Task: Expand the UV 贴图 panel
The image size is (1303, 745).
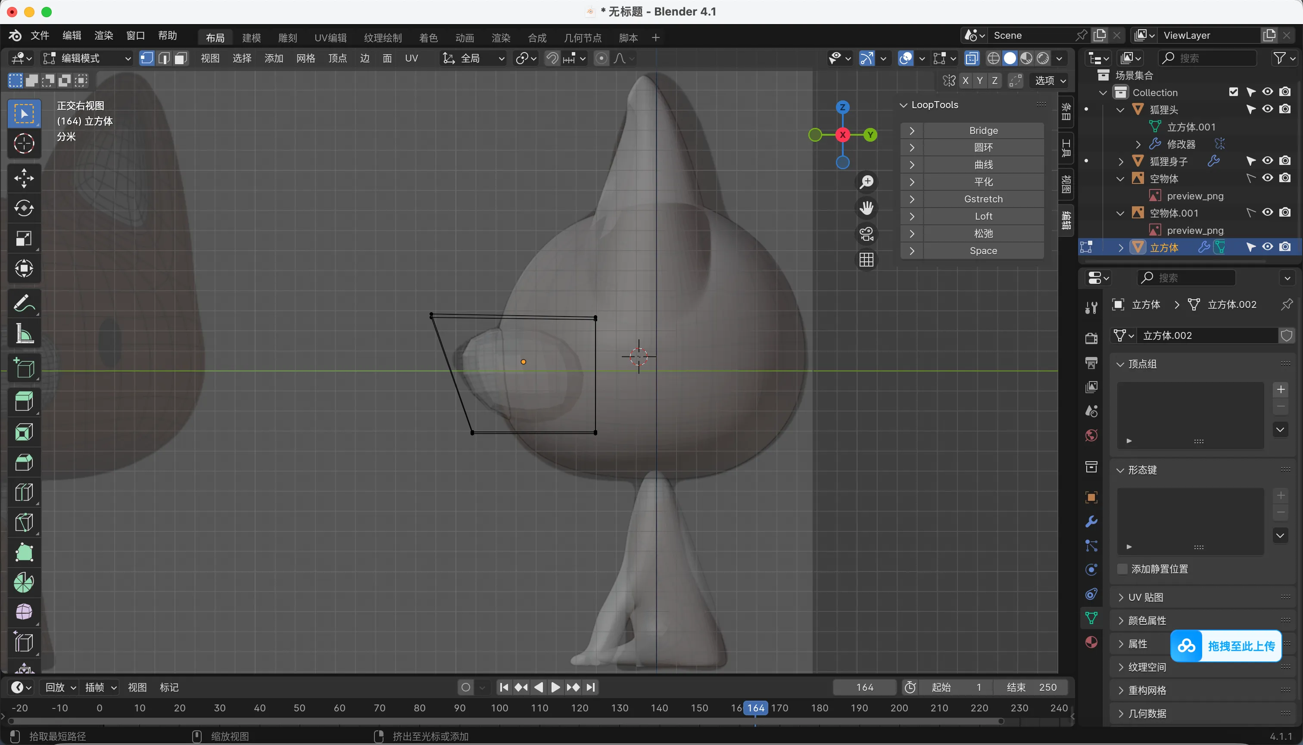Action: tap(1146, 597)
